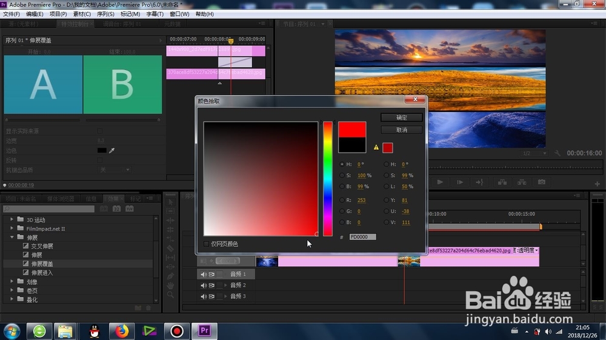Expand the 3D motion effects folder
This screenshot has width=606, height=340.
coord(12,220)
